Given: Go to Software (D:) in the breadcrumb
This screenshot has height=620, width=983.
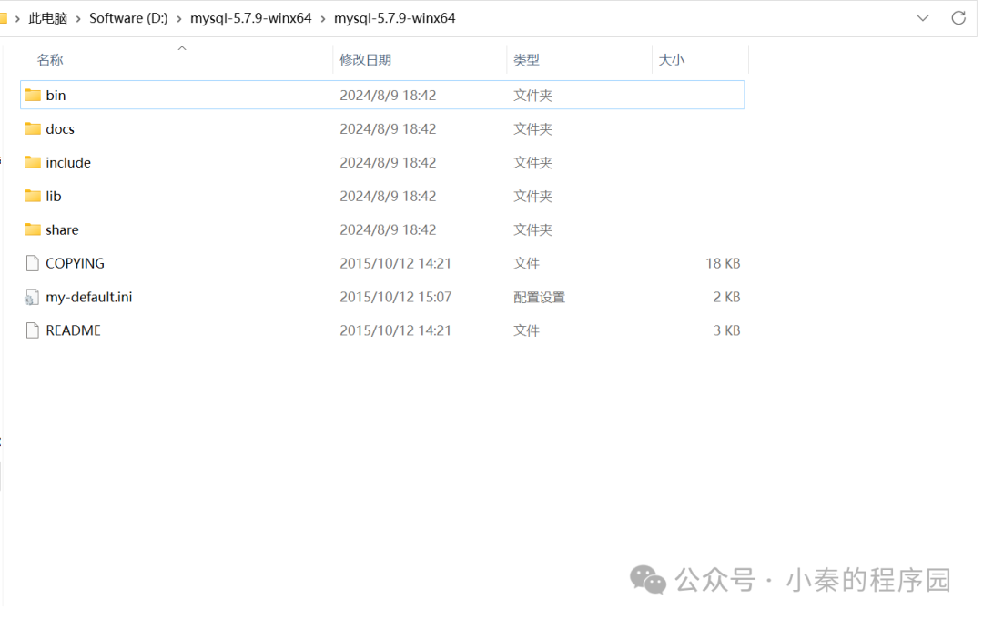Looking at the screenshot, I should click(128, 18).
